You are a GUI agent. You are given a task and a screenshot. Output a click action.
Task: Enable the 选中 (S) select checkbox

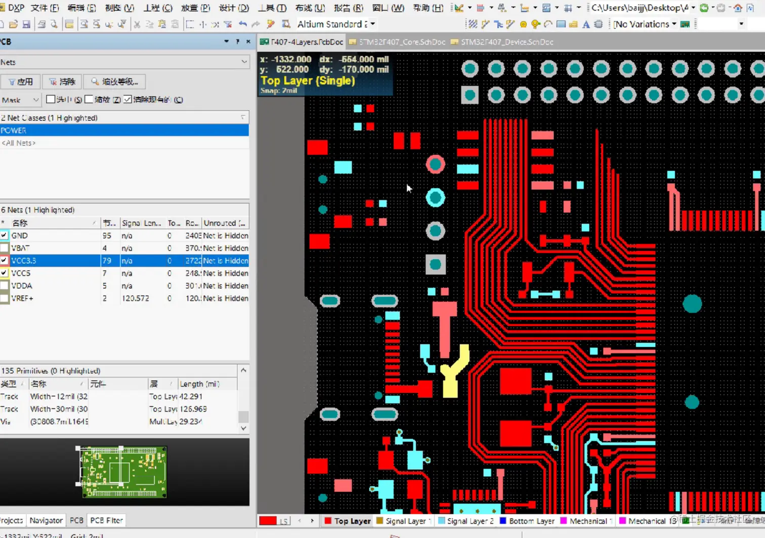pos(51,100)
